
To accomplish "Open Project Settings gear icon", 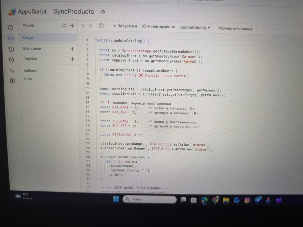I will click(12, 81).
